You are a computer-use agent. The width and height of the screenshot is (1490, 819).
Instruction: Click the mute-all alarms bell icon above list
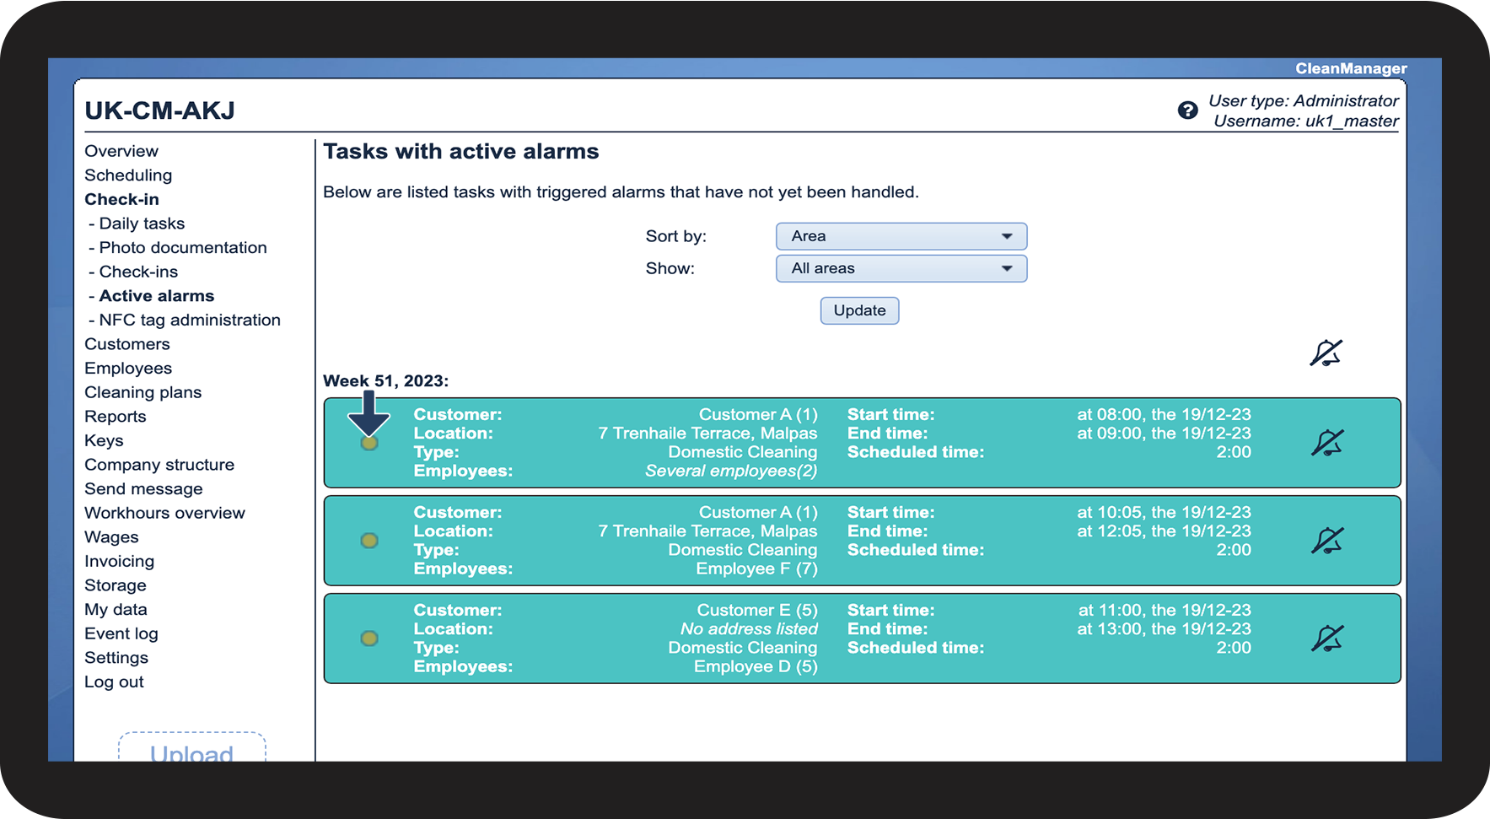1326,353
